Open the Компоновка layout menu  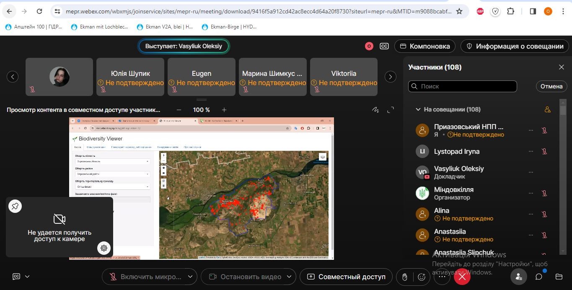425,46
